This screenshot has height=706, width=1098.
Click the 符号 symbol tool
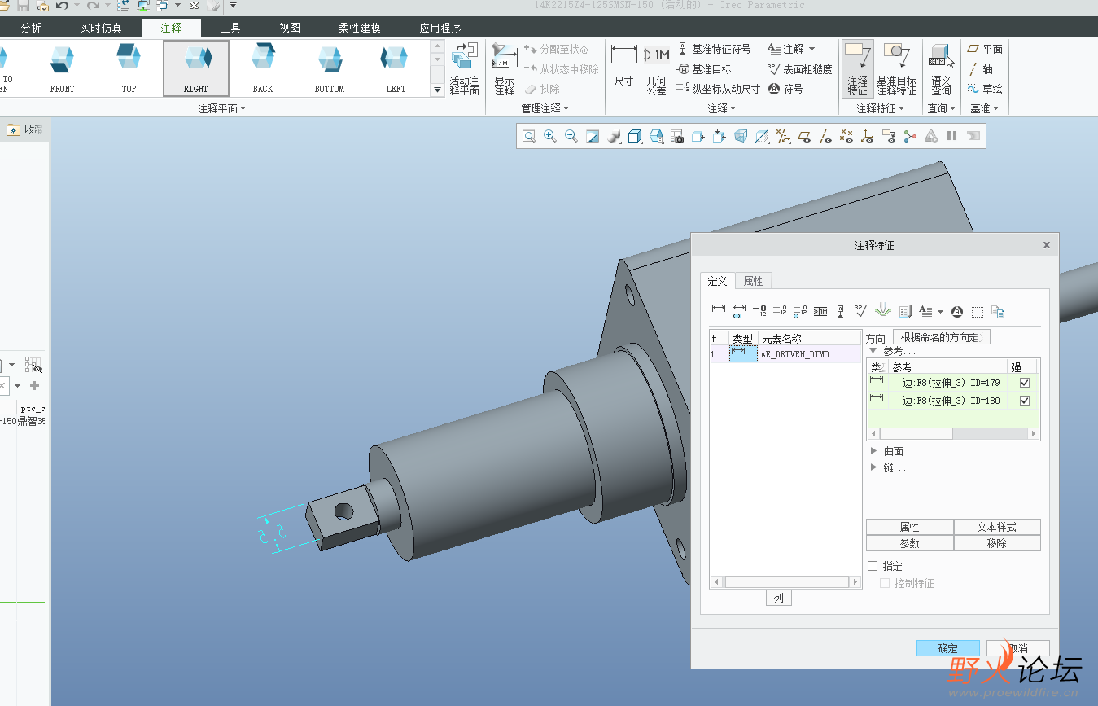785,89
